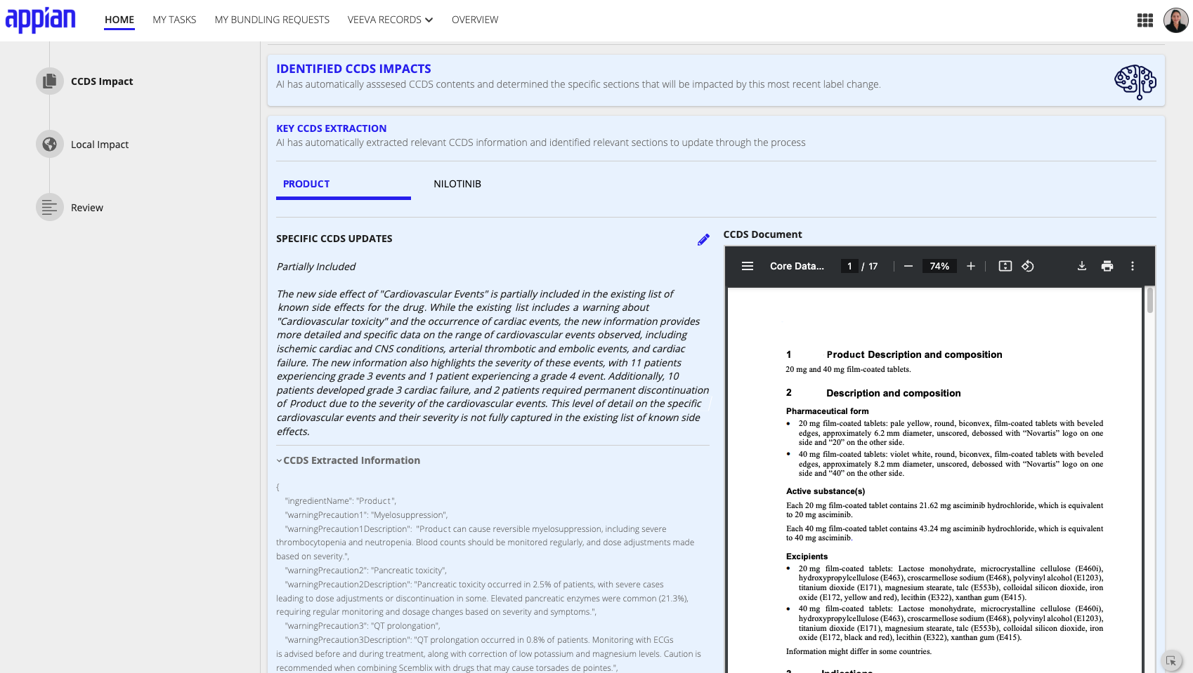The image size is (1193, 673).
Task: Click the KEY CCDS EXTRACTION heading
Action: (331, 128)
